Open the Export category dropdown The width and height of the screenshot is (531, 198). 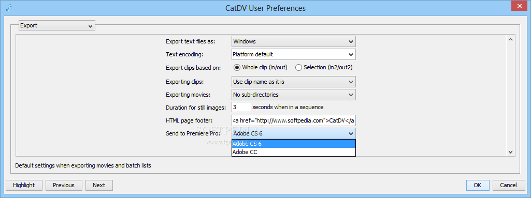(x=57, y=25)
